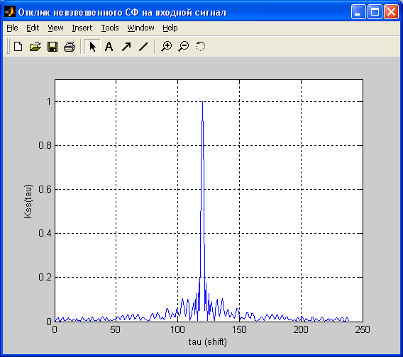Select the Insert Arrow tool
The width and height of the screenshot is (403, 357).
tap(126, 47)
